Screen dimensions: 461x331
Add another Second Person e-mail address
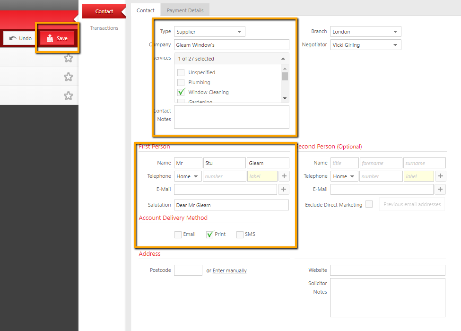coord(440,189)
